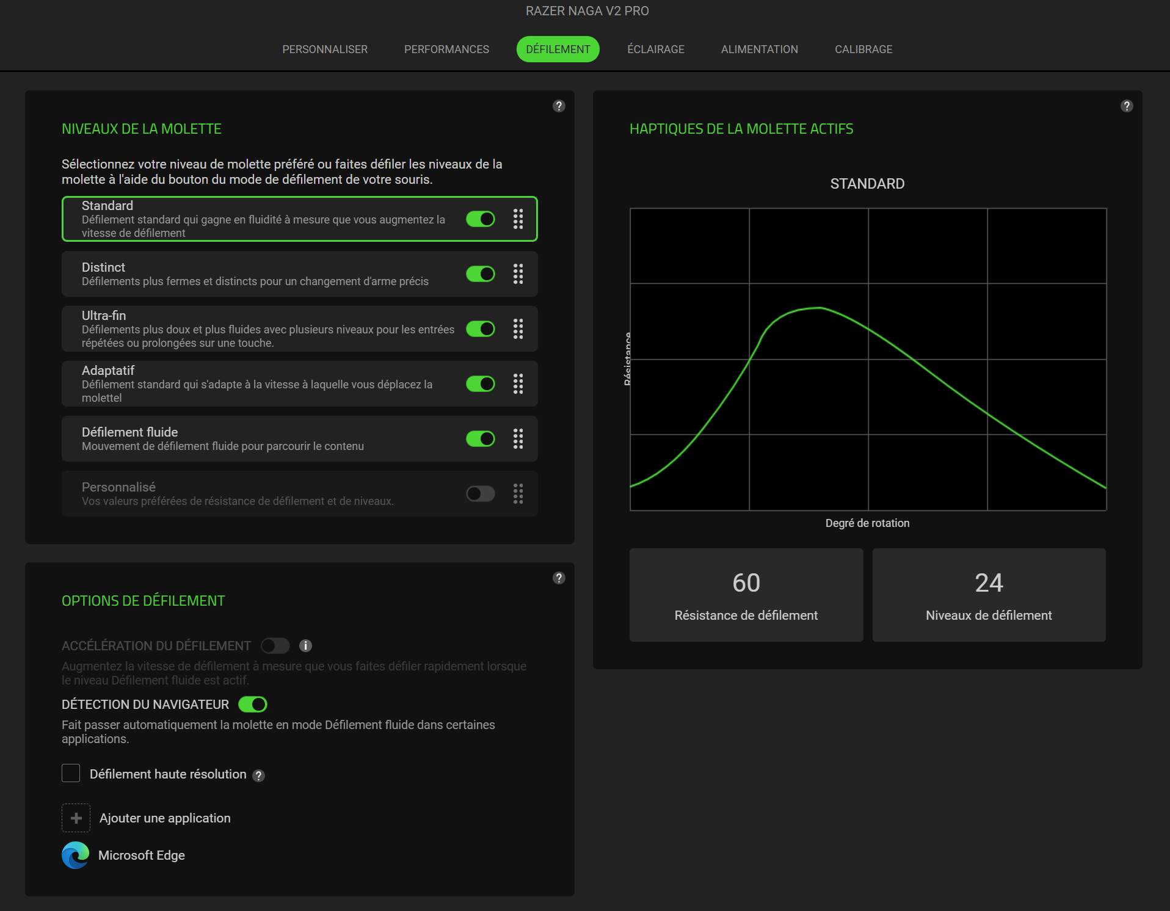1170x911 pixels.
Task: Switch to the Performances tab
Action: coord(446,49)
